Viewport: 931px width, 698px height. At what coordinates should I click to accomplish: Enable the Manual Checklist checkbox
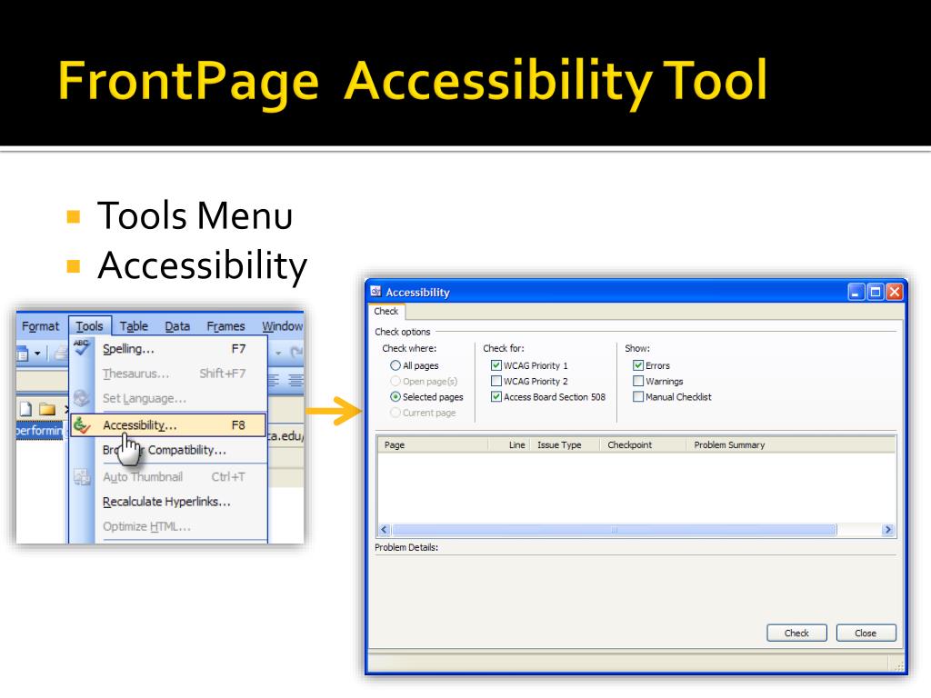[638, 396]
